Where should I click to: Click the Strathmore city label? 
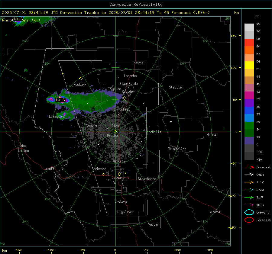(147, 179)
